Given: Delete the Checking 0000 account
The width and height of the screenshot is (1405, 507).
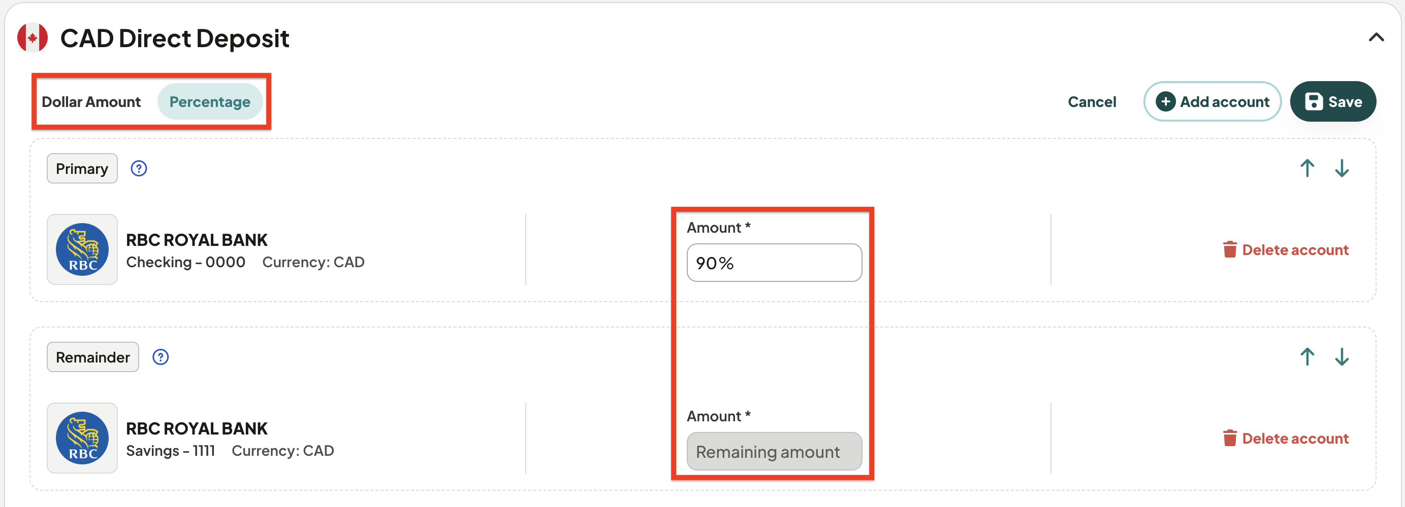Looking at the screenshot, I should pyautogui.click(x=1286, y=249).
